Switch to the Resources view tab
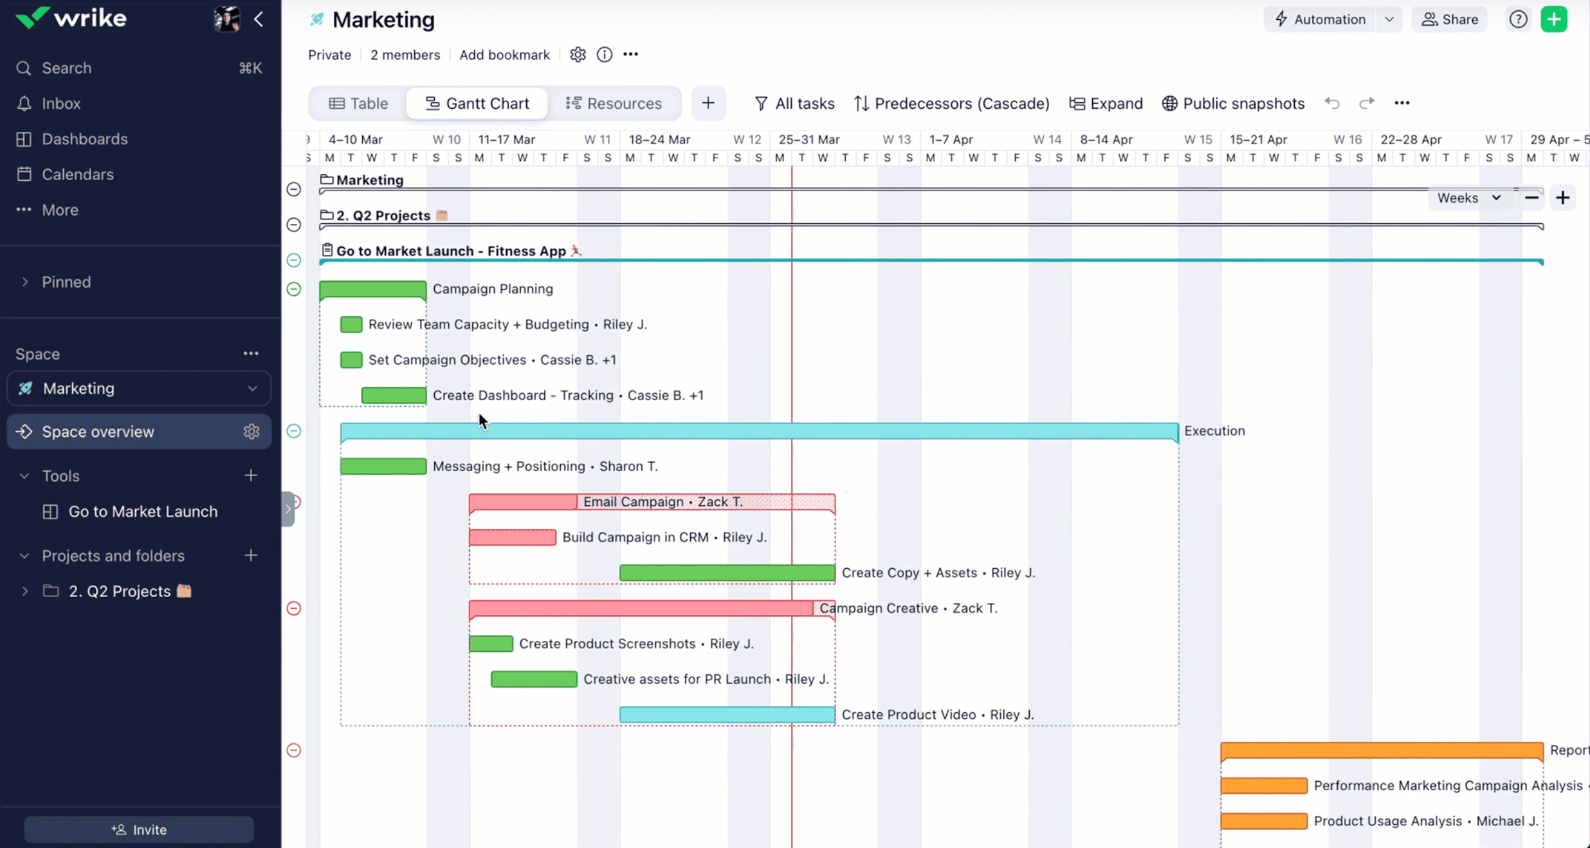 point(613,103)
